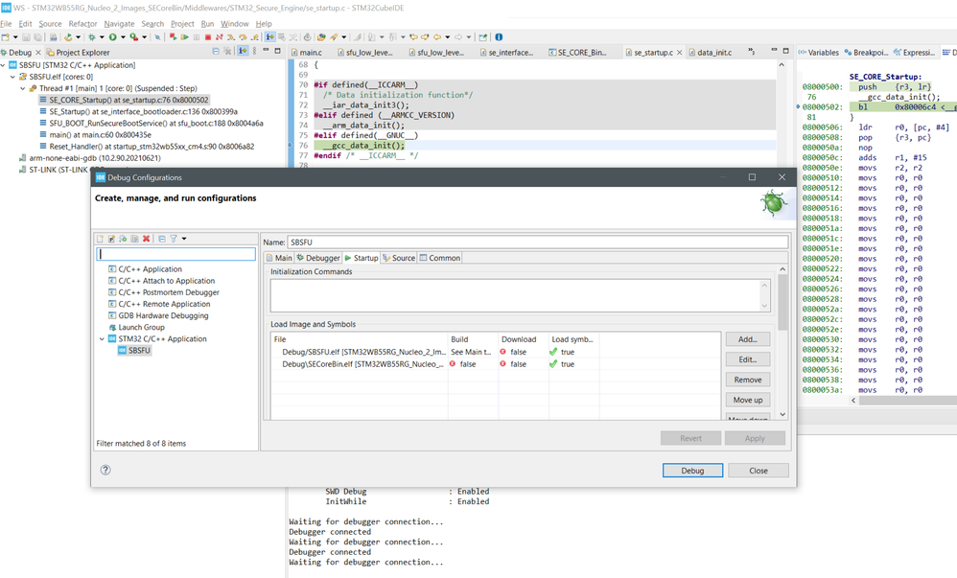This screenshot has width=957, height=578.
Task: Show hidden editor tabs overflow list
Action: pyautogui.click(x=752, y=52)
